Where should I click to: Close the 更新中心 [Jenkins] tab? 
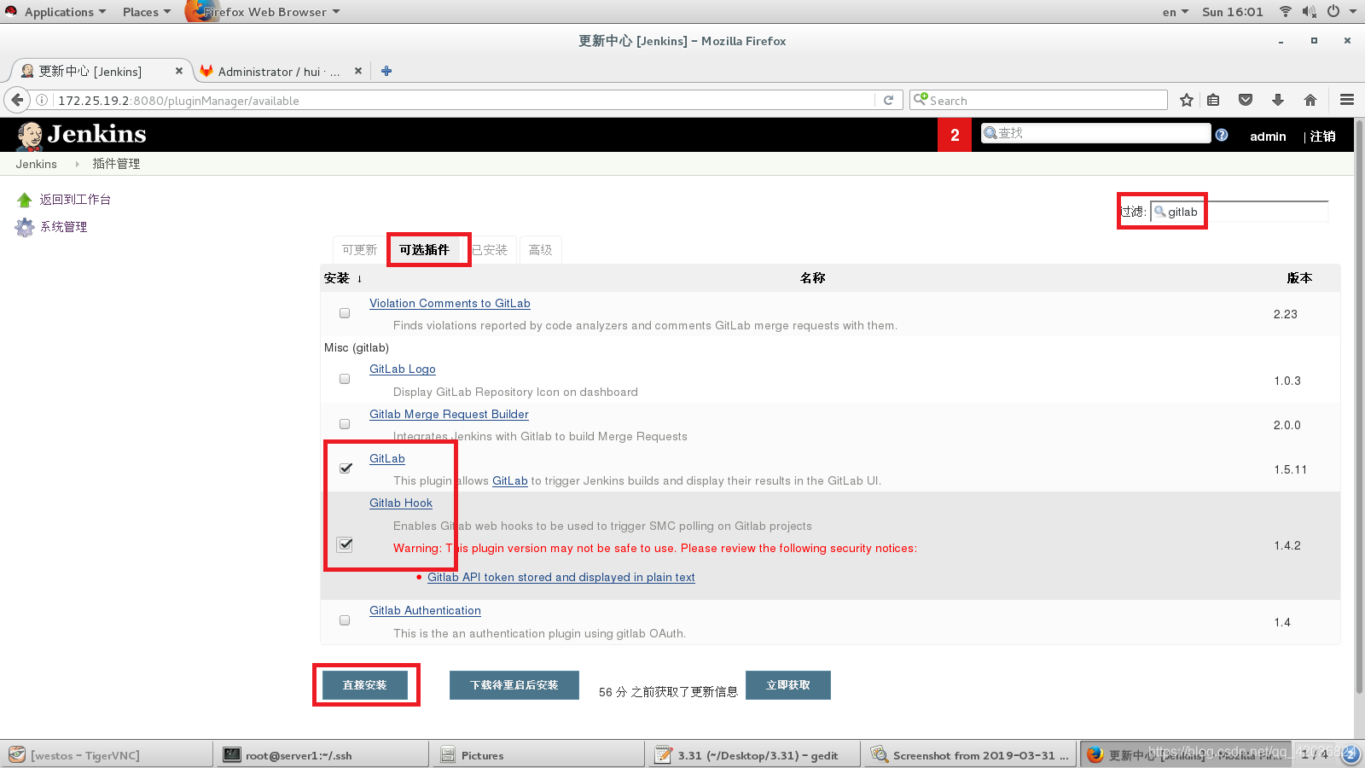[179, 71]
